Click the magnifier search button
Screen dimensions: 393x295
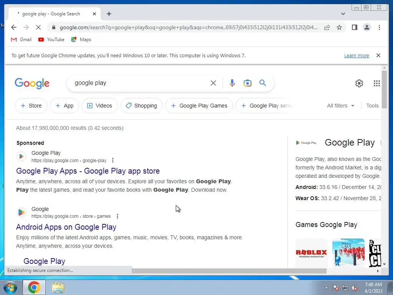[x=263, y=83]
